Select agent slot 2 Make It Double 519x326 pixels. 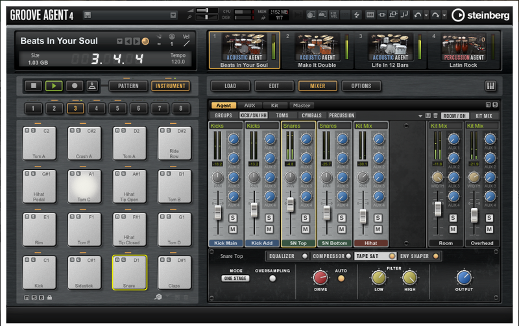[x=317, y=51]
